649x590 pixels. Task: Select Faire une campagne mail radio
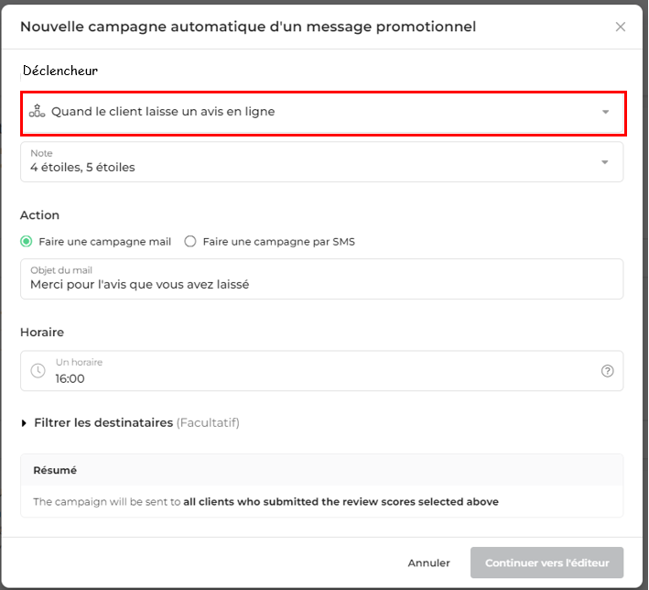(26, 242)
